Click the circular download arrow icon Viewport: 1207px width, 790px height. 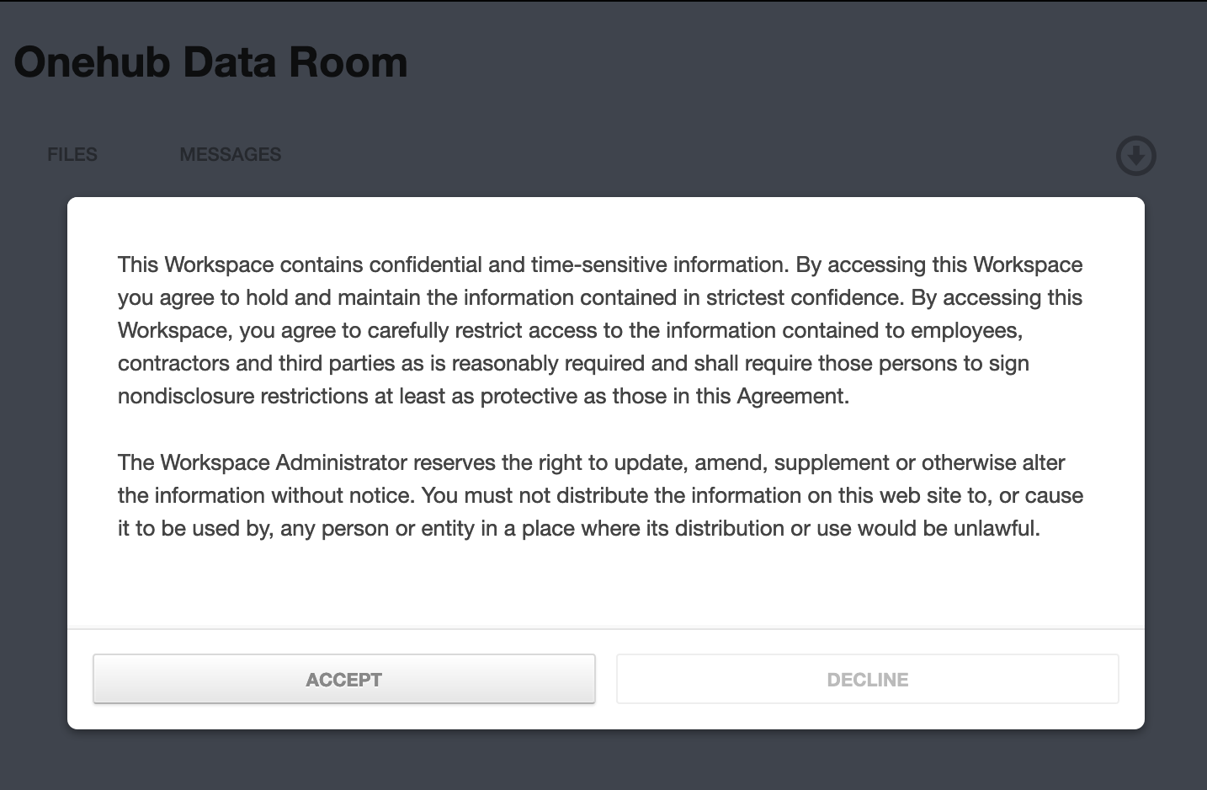click(x=1135, y=156)
